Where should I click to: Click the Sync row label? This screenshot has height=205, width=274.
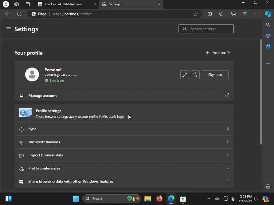[x=32, y=129]
